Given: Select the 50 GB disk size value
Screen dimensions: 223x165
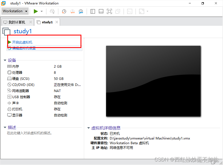Looking at the screenshot, I should pyautogui.click(x=59, y=79).
